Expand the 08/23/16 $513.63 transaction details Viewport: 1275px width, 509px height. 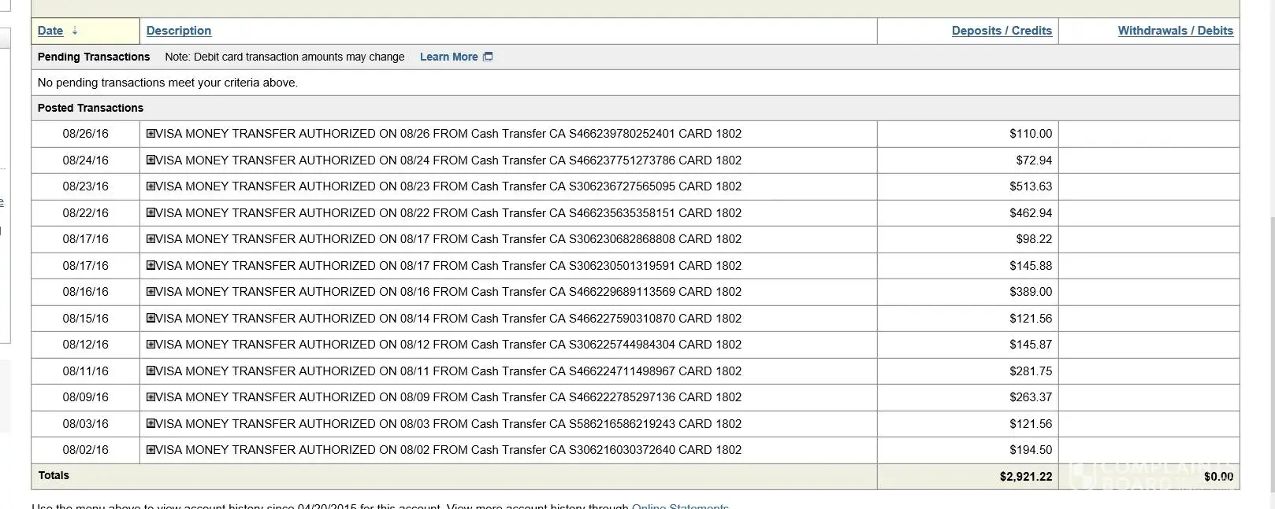click(151, 186)
